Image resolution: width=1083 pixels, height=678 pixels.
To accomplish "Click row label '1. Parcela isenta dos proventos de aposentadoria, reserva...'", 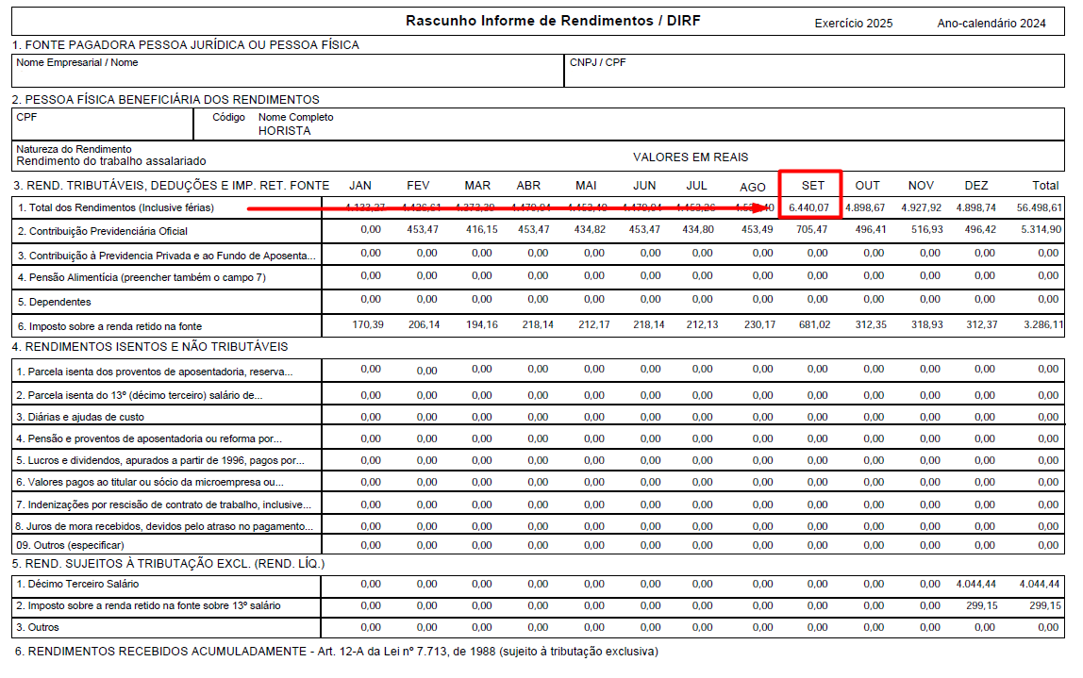I will pyautogui.click(x=155, y=372).
